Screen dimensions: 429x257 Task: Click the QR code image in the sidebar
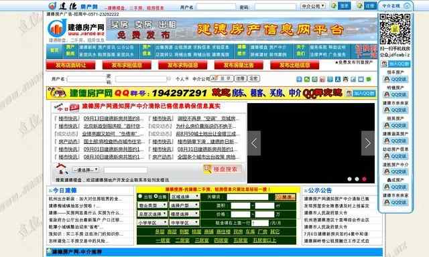[x=395, y=29]
